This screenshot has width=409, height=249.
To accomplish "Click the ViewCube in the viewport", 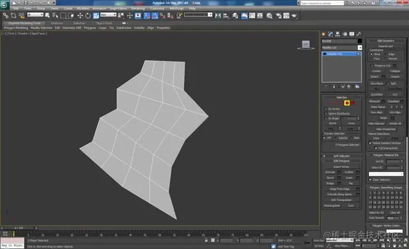I will [x=305, y=45].
